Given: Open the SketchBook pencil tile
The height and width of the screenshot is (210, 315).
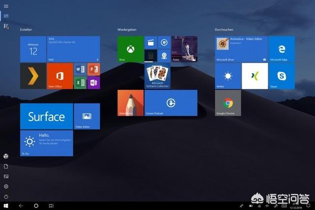Looking at the screenshot, I should [x=130, y=103].
